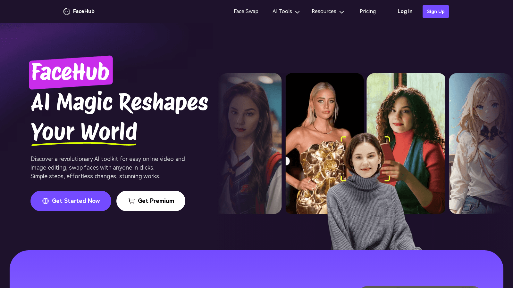Click the 'AI Magic Reshapes' headline text
The height and width of the screenshot is (288, 513).
tap(119, 103)
